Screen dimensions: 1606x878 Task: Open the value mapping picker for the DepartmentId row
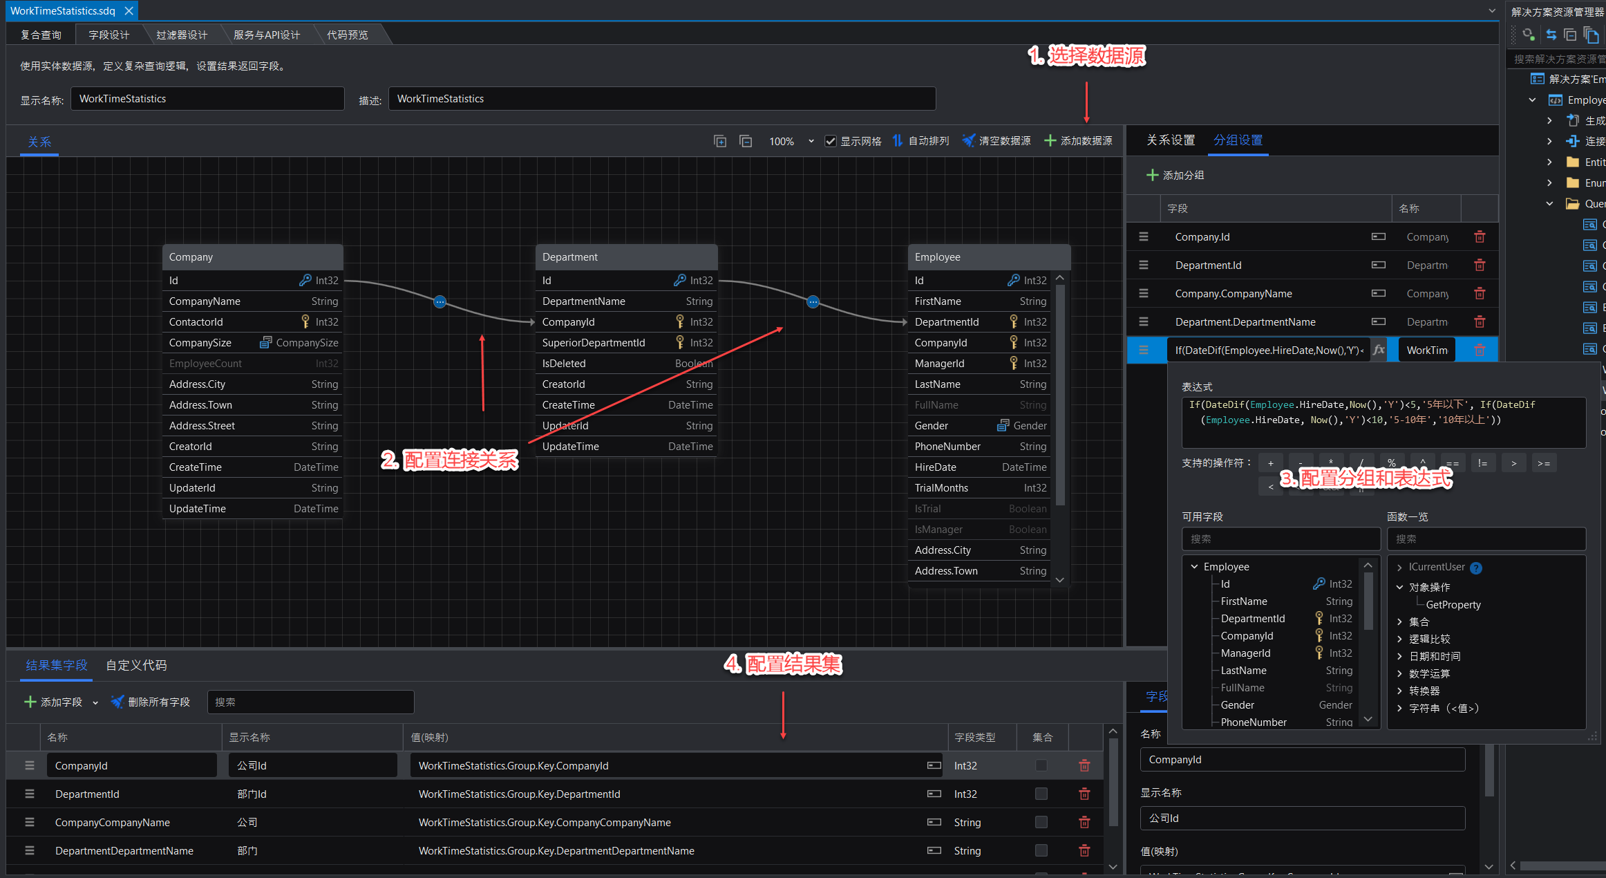[934, 794]
